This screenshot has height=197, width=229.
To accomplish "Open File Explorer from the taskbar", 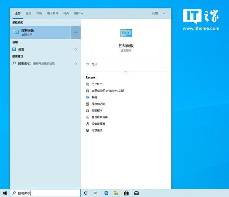I will click(116, 193).
